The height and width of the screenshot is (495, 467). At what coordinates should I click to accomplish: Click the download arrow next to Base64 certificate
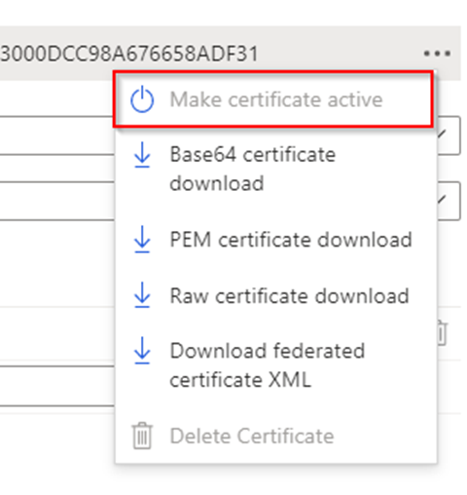pyautogui.click(x=142, y=155)
